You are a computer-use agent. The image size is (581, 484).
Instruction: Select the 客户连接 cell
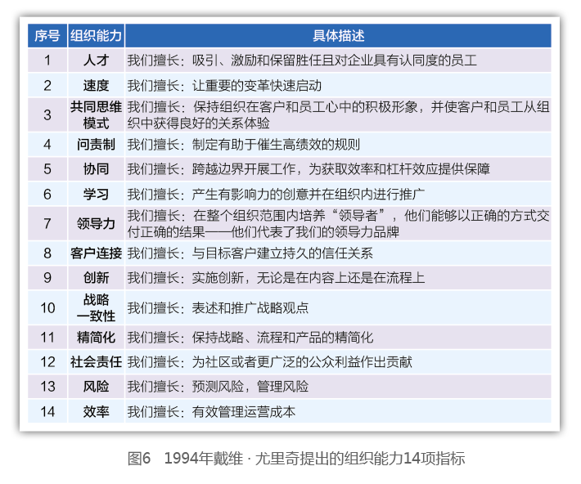coord(96,253)
